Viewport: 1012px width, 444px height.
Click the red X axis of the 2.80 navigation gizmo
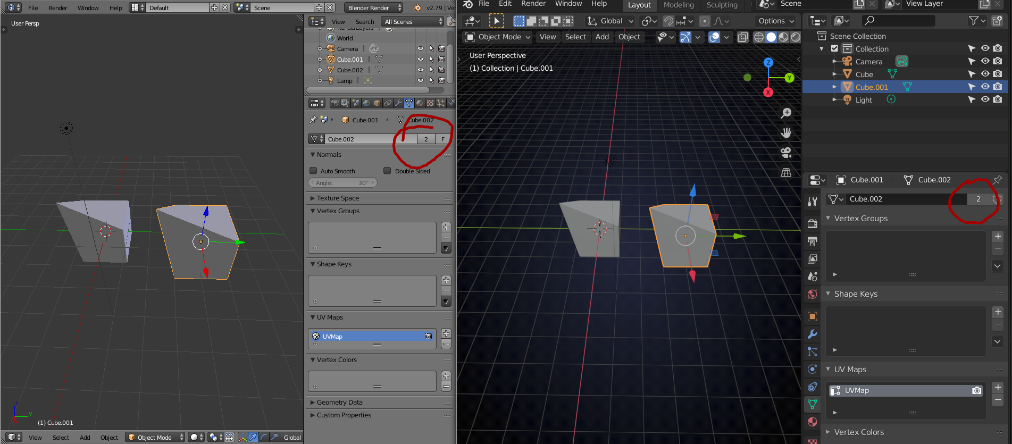click(x=768, y=93)
